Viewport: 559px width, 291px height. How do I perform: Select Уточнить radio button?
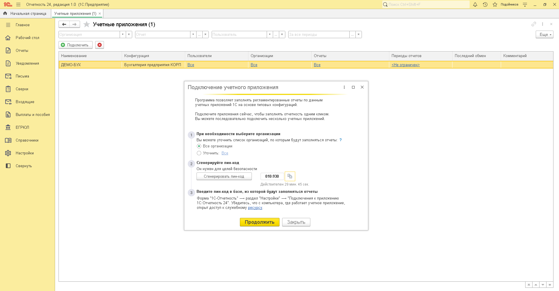(x=199, y=153)
